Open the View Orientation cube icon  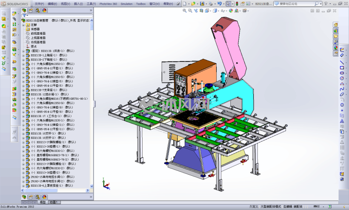(207, 11)
